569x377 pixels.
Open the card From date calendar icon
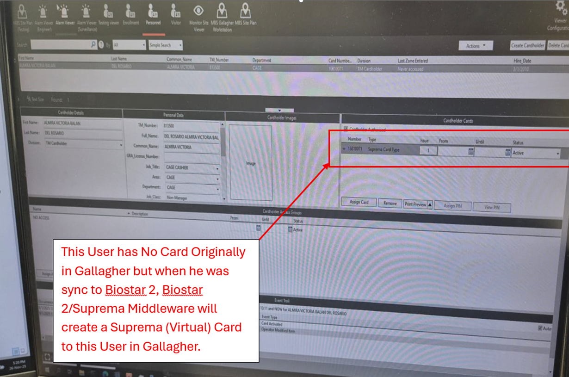[471, 152]
